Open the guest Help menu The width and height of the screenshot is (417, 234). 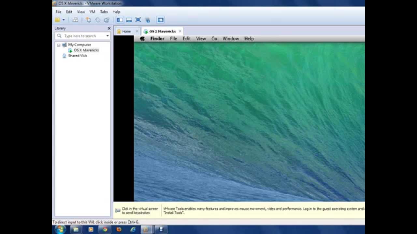pyautogui.click(x=249, y=39)
